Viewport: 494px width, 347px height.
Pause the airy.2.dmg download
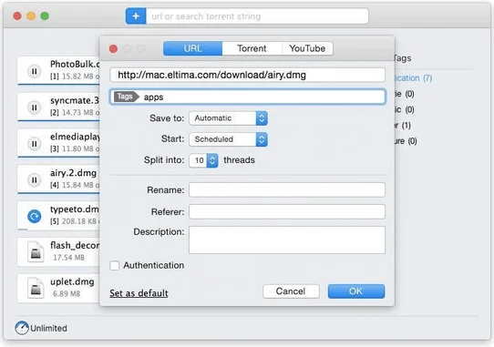click(x=35, y=179)
